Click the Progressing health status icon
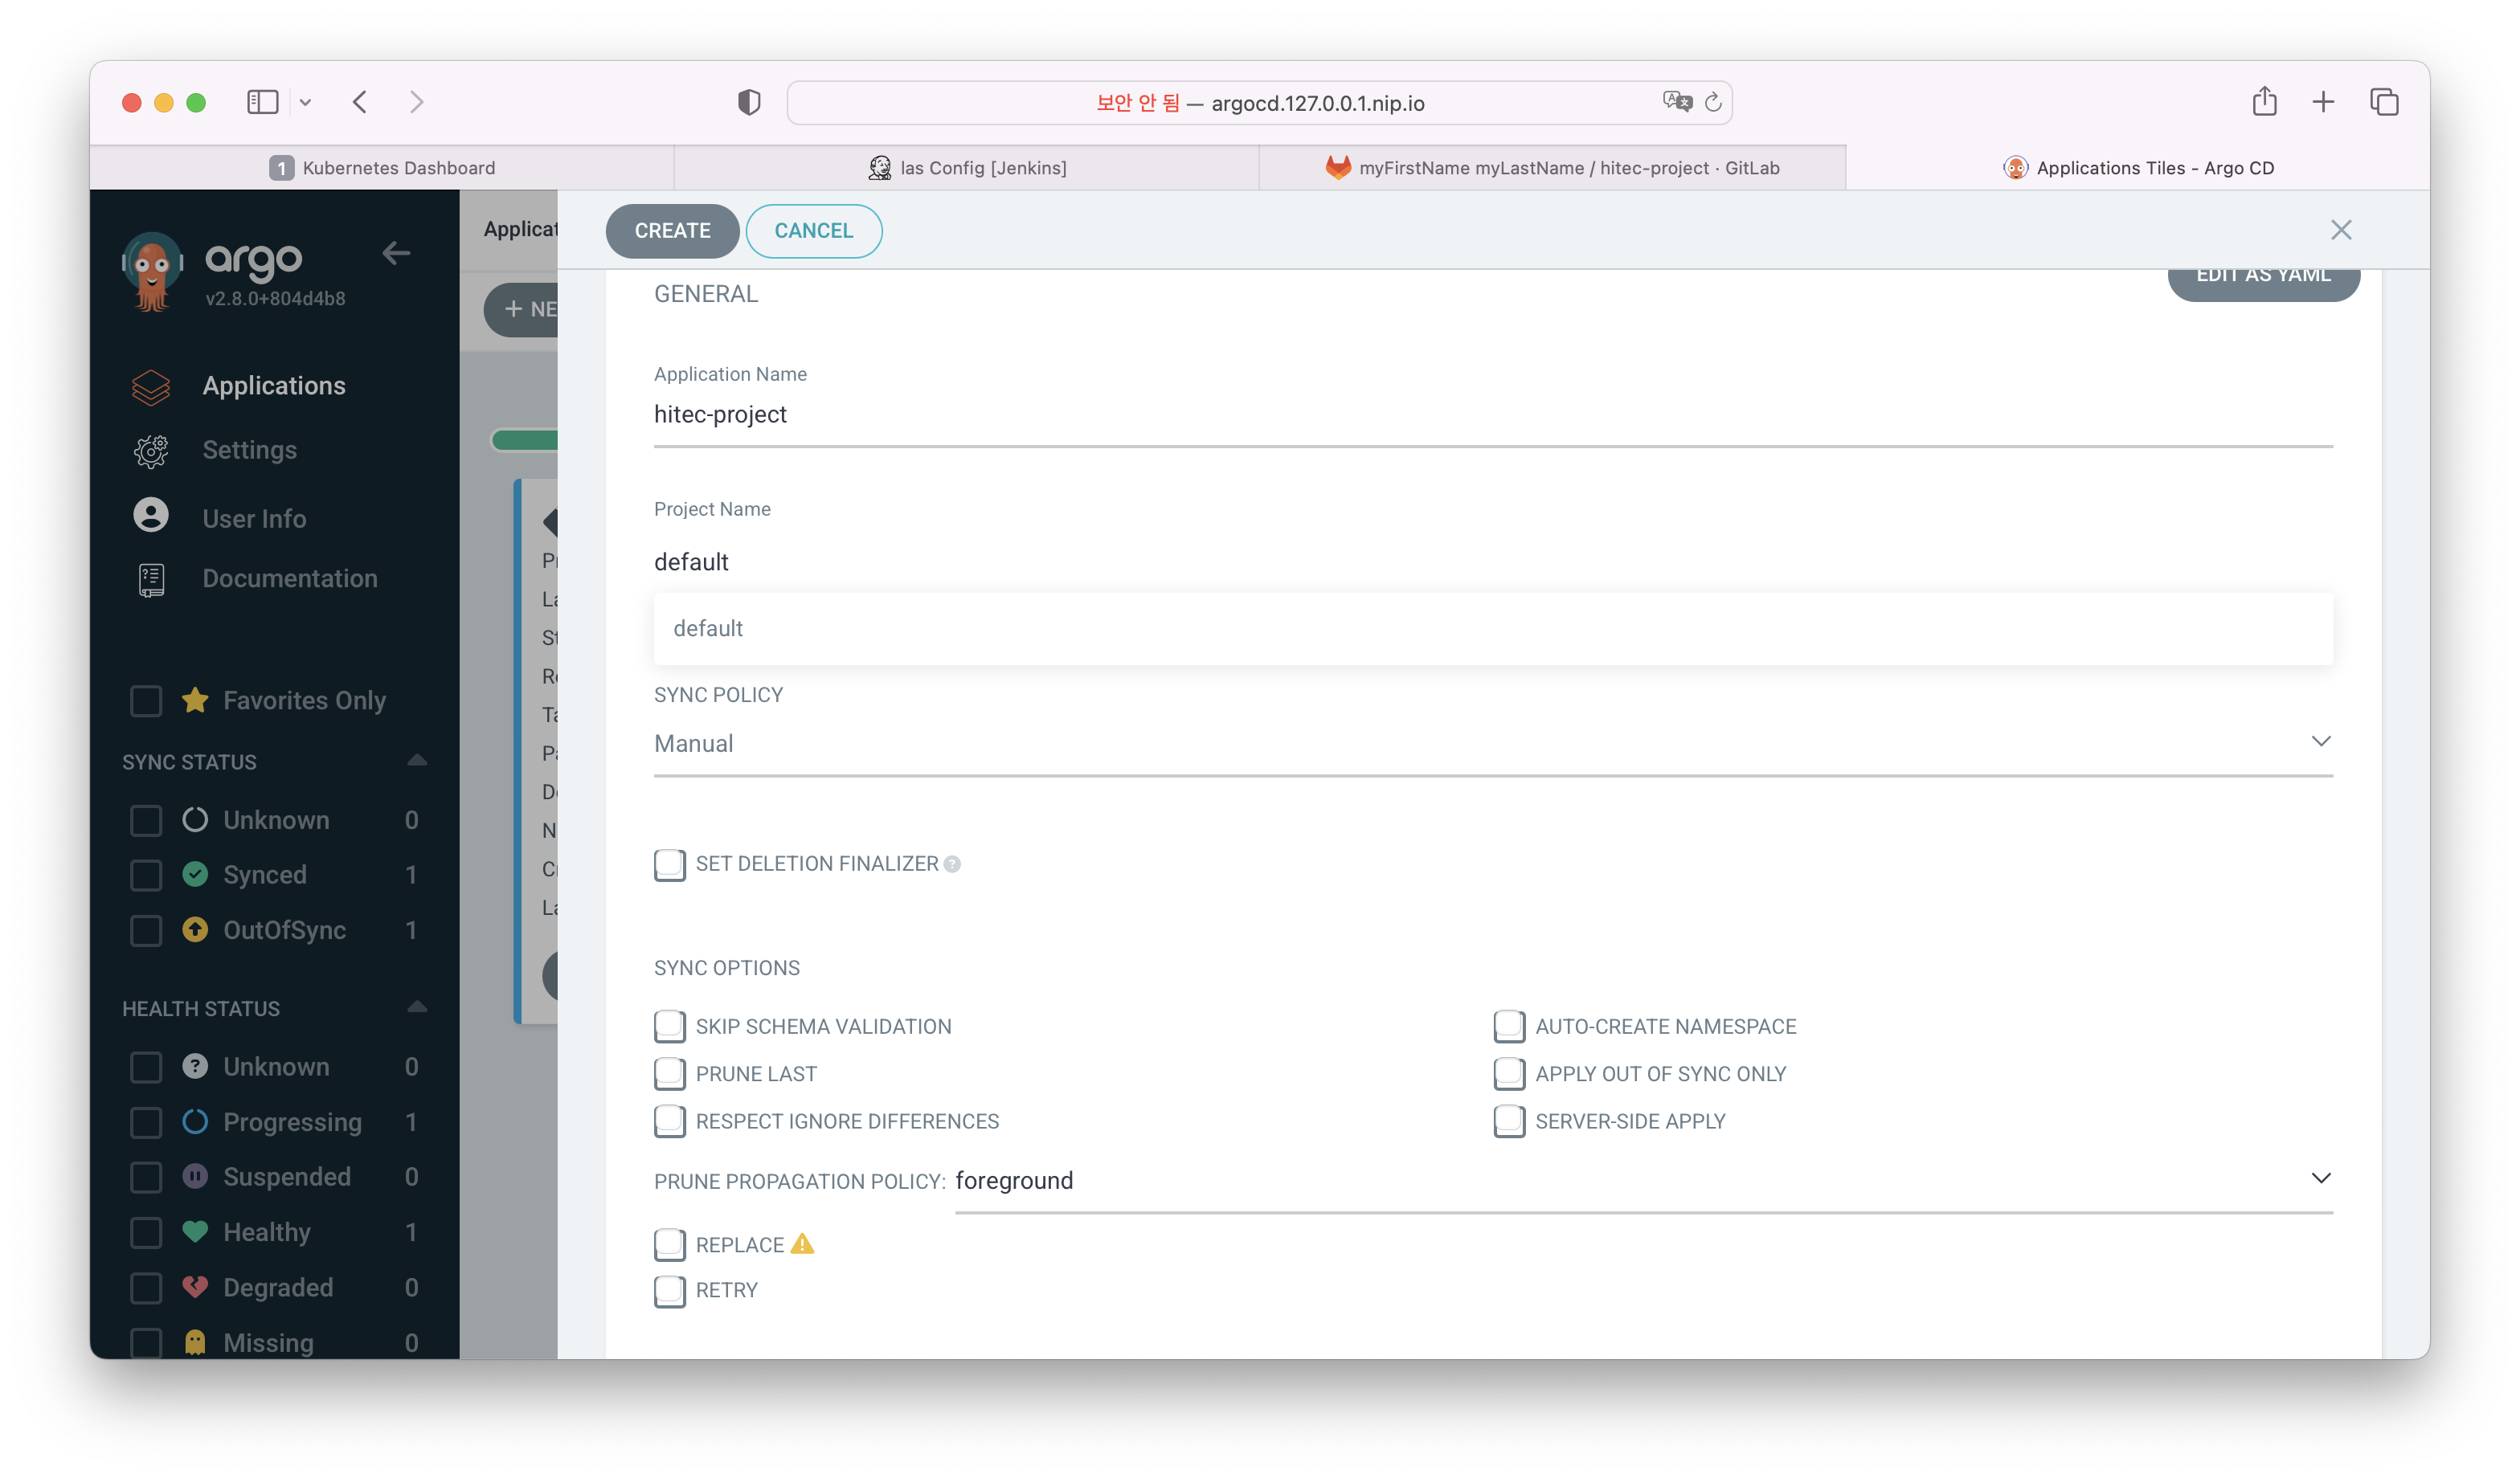This screenshot has width=2520, height=1478. pyautogui.click(x=194, y=1121)
